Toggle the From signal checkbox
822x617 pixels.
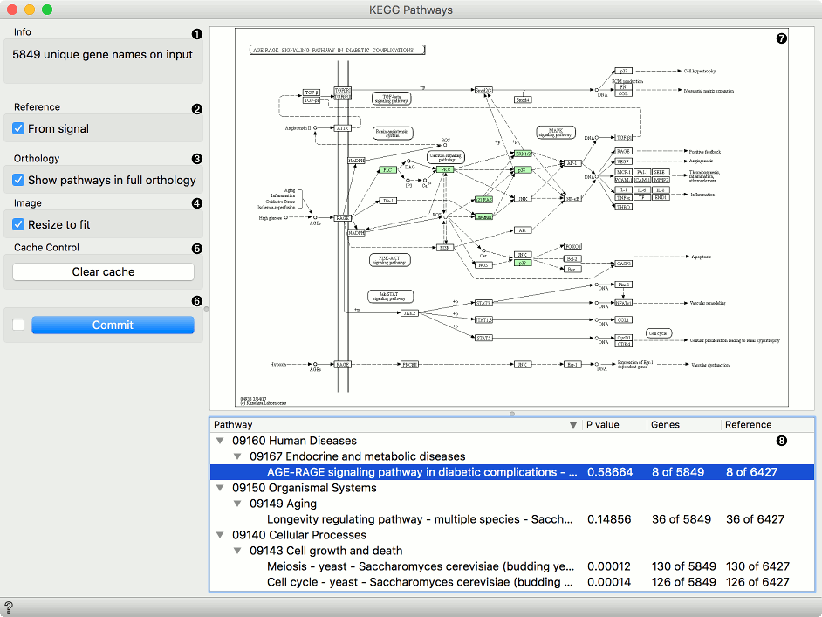(18, 128)
